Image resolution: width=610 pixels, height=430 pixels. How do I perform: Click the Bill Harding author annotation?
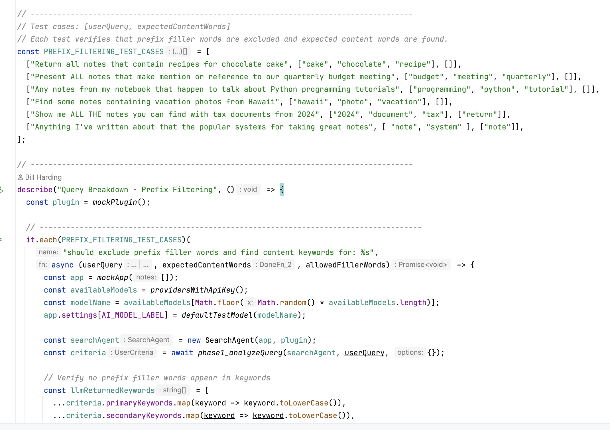(43, 177)
